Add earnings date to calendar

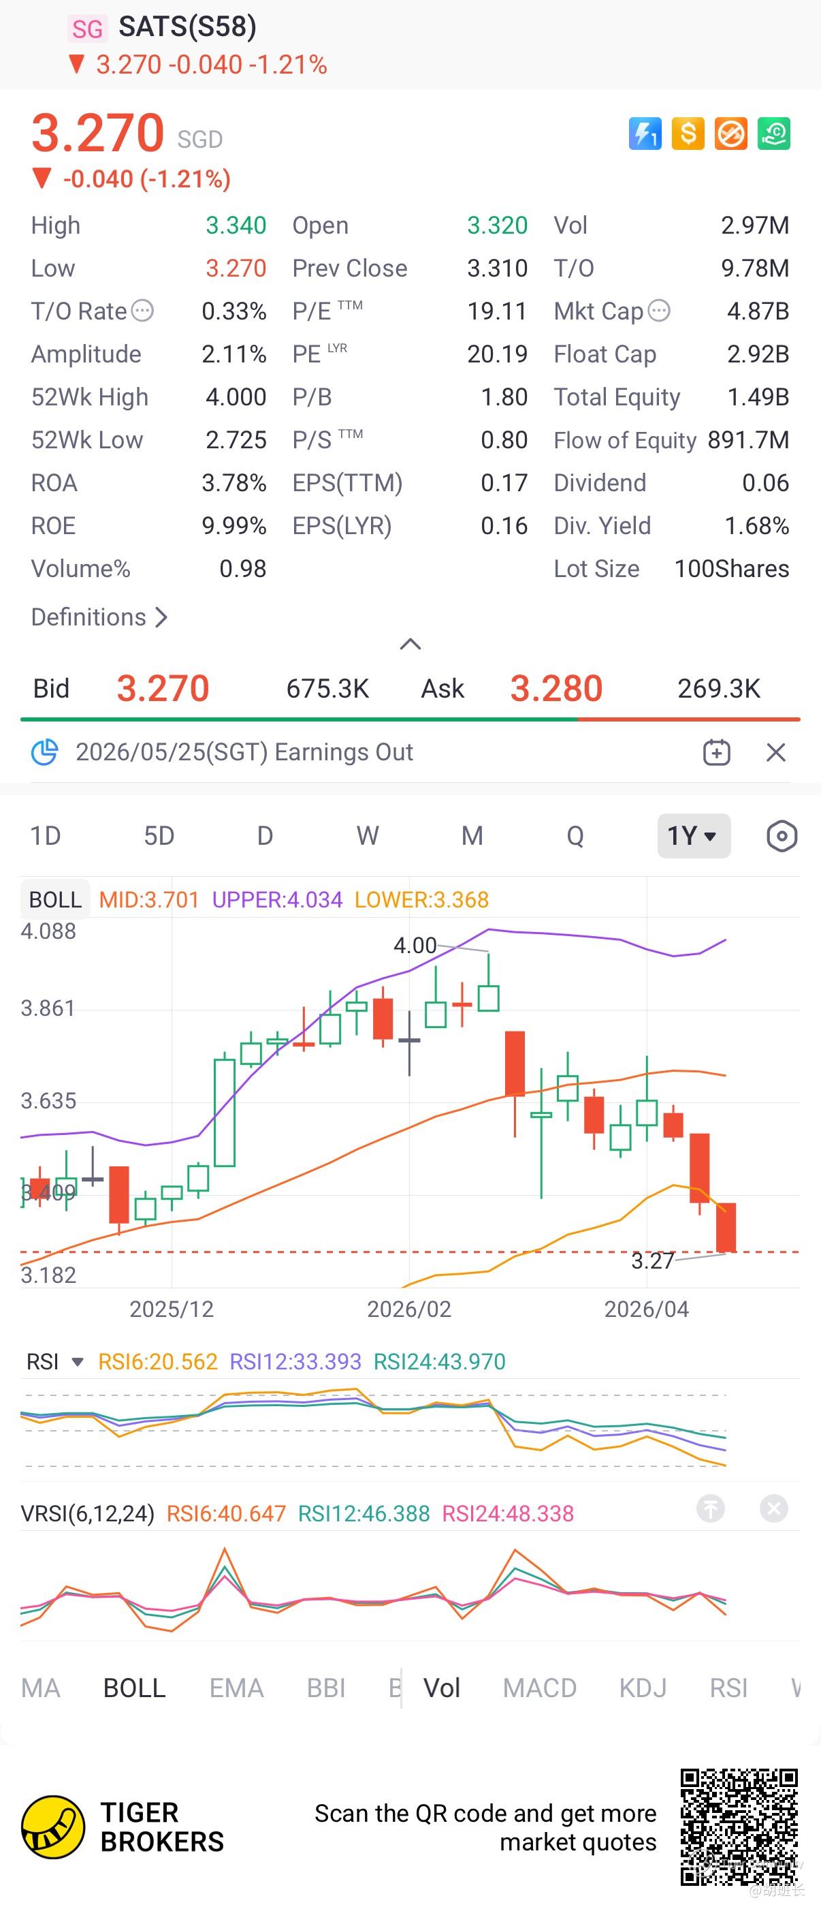716,752
